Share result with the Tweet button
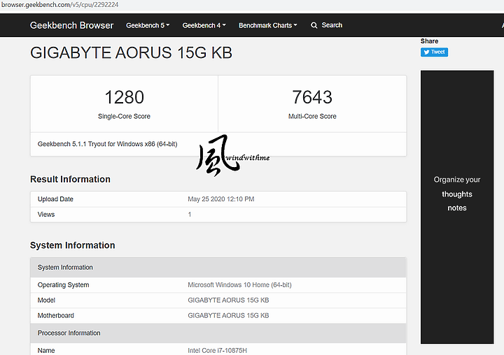The image size is (504, 355). point(434,52)
